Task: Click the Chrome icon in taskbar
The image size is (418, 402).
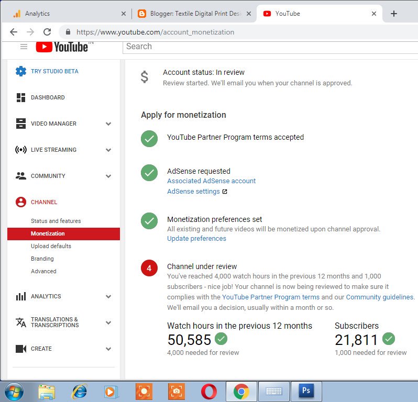Action: [x=241, y=391]
